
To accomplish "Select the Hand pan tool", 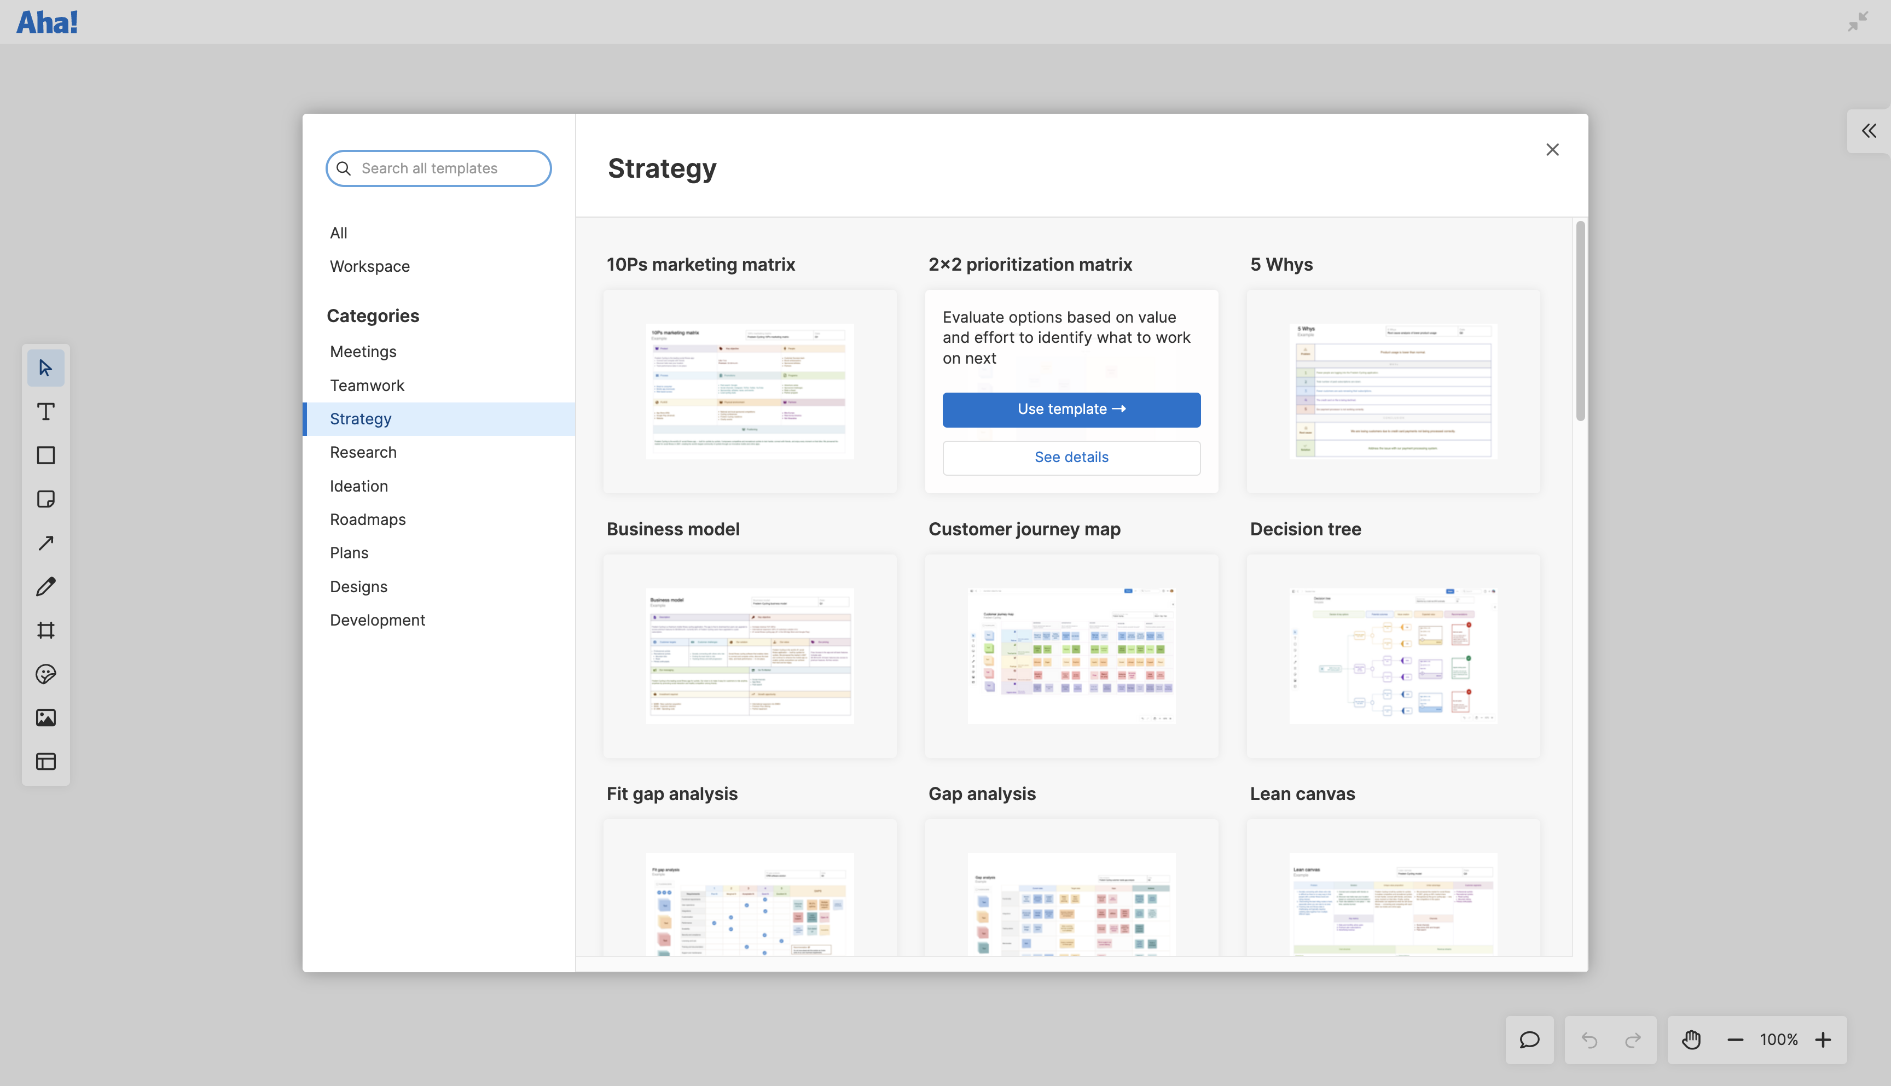I will [1691, 1039].
